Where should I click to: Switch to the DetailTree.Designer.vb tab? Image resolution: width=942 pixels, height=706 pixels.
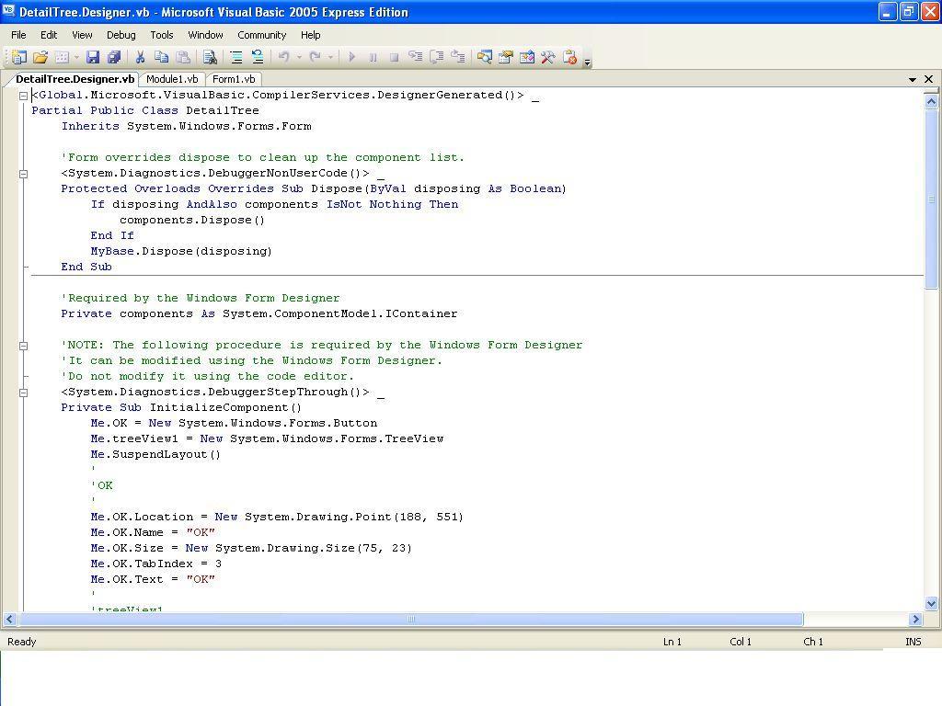75,79
